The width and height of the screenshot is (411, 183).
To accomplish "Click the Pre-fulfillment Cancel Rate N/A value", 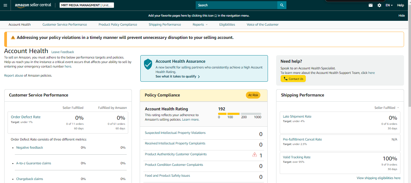I will coord(394,139).
